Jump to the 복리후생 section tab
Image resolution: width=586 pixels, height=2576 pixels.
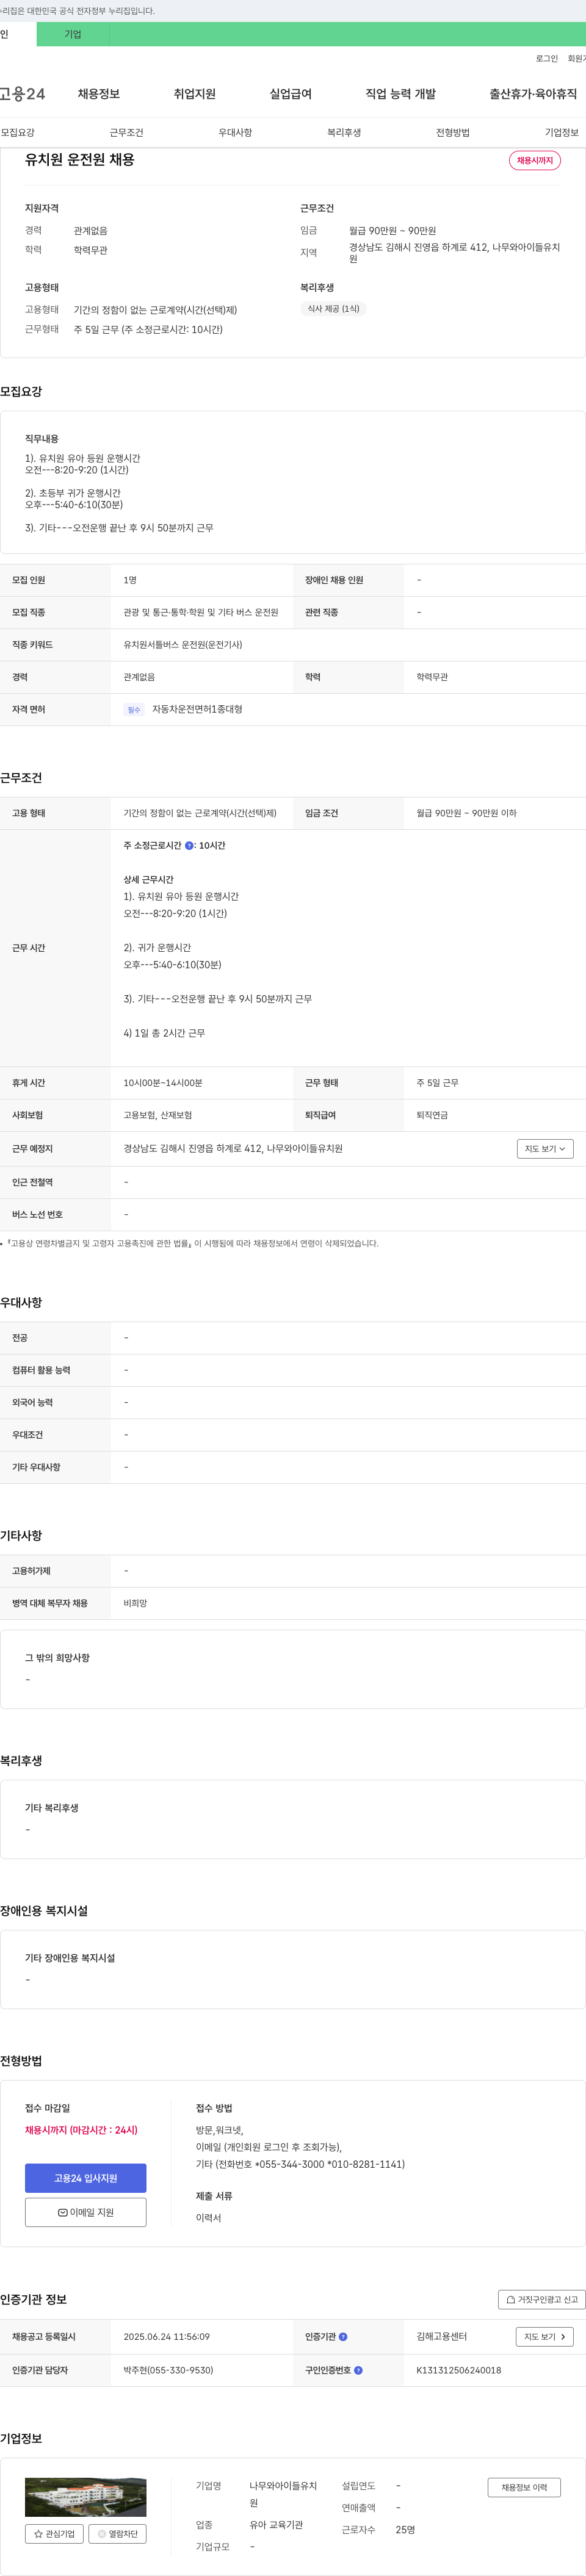click(345, 133)
